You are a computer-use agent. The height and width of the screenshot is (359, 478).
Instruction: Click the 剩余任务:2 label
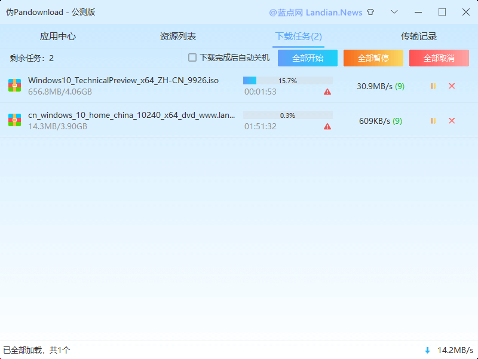point(32,58)
